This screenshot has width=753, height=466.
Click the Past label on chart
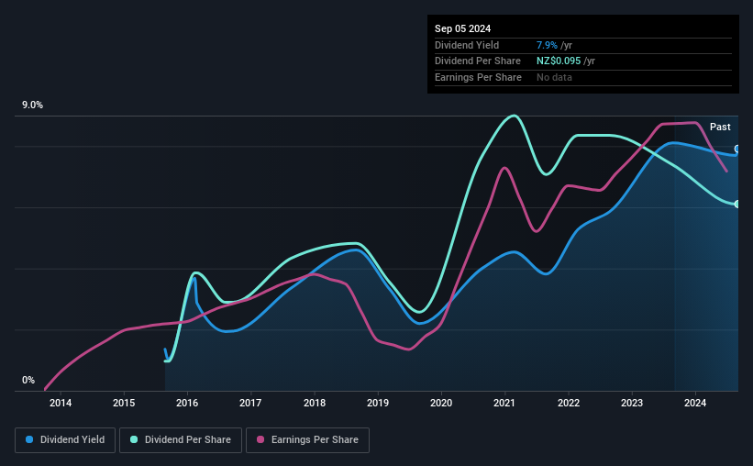720,127
